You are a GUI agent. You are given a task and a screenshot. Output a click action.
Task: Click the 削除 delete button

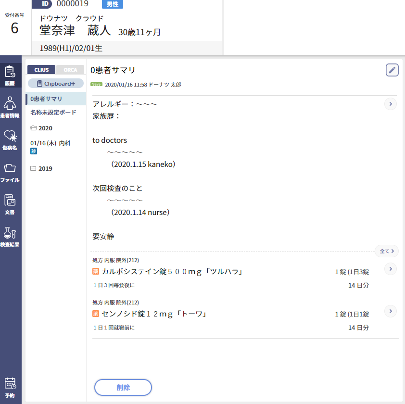pyautogui.click(x=123, y=387)
